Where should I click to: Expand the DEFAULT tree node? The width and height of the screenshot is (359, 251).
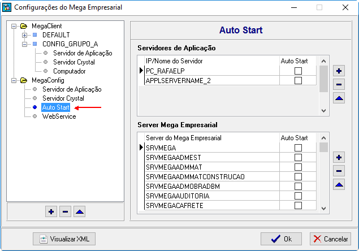click(24, 35)
